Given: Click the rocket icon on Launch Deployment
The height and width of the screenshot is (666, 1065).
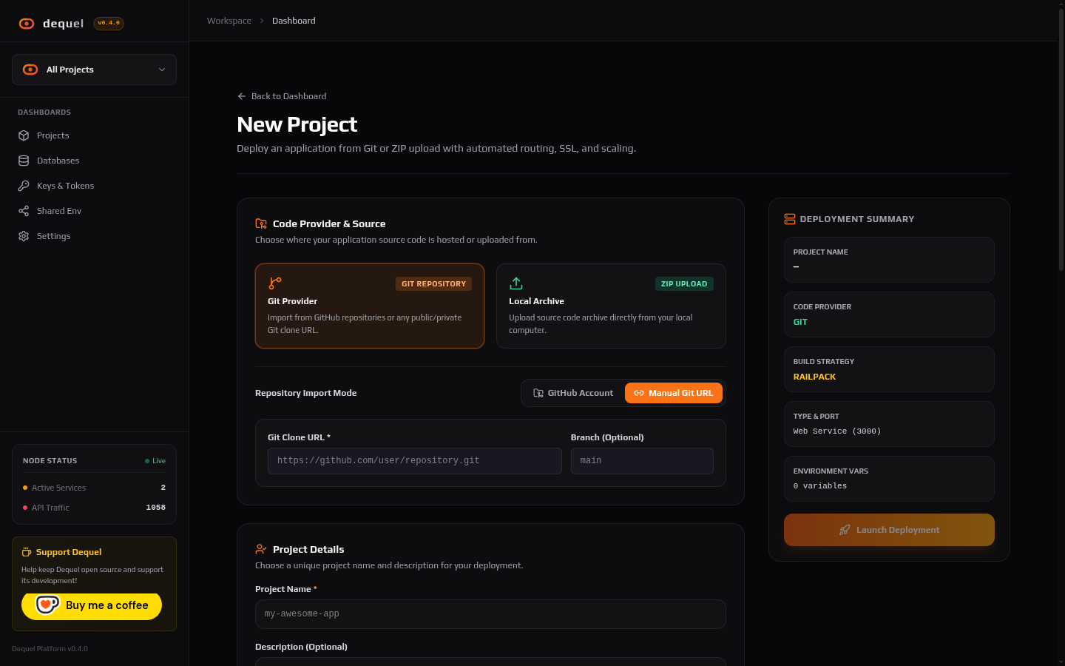Looking at the screenshot, I should pyautogui.click(x=845, y=530).
